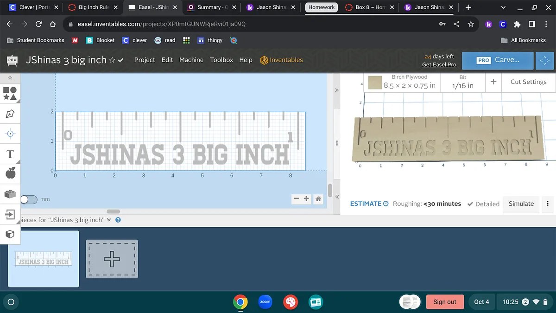Viewport: 556px width, 313px height.
Task: Open the Toolbox menu
Action: [x=221, y=60]
